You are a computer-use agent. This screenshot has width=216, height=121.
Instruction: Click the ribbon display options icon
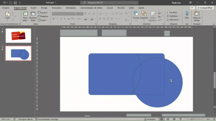[190, 3]
